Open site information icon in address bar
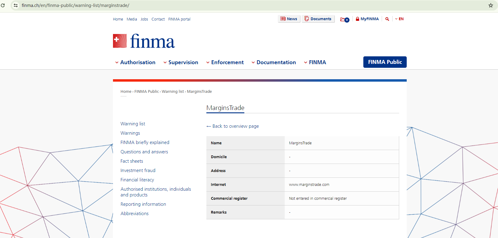This screenshot has height=238, width=498. (16, 5)
